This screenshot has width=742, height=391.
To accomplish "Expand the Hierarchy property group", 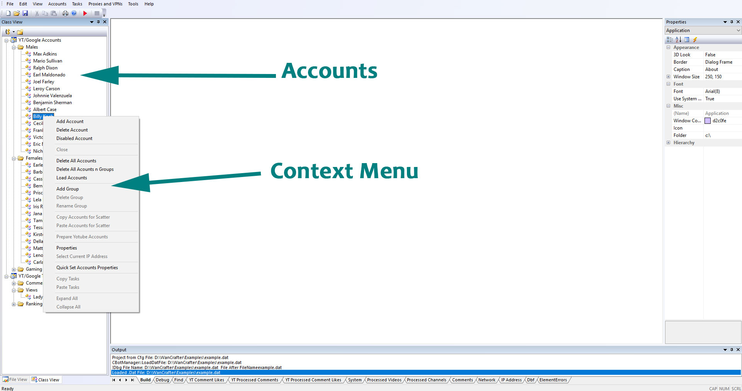I will click(x=668, y=143).
